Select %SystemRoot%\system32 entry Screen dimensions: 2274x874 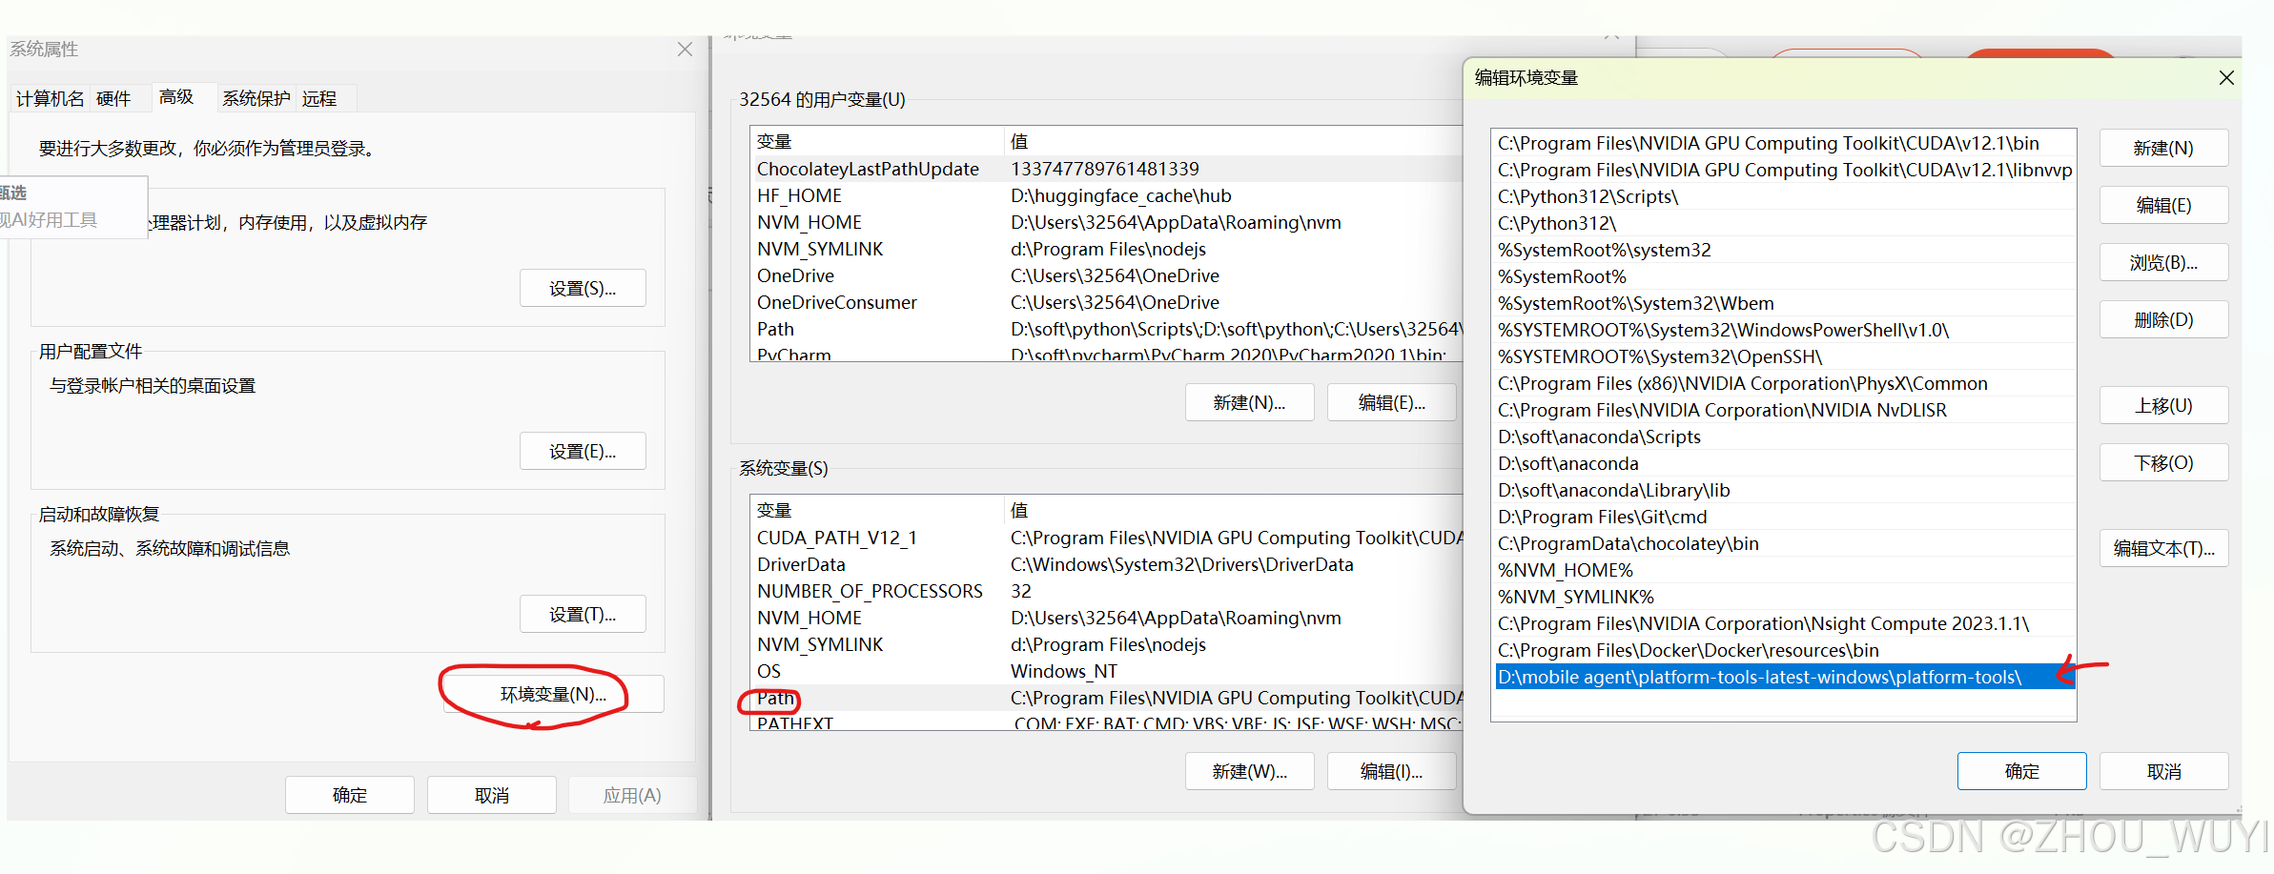coord(1784,250)
